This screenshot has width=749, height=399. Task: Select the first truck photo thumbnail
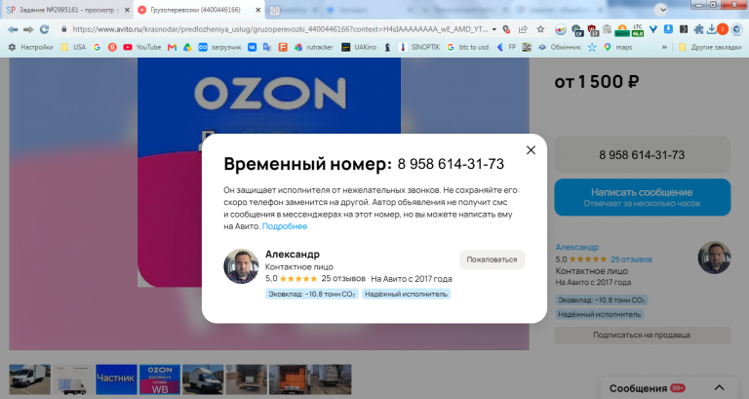point(29,379)
